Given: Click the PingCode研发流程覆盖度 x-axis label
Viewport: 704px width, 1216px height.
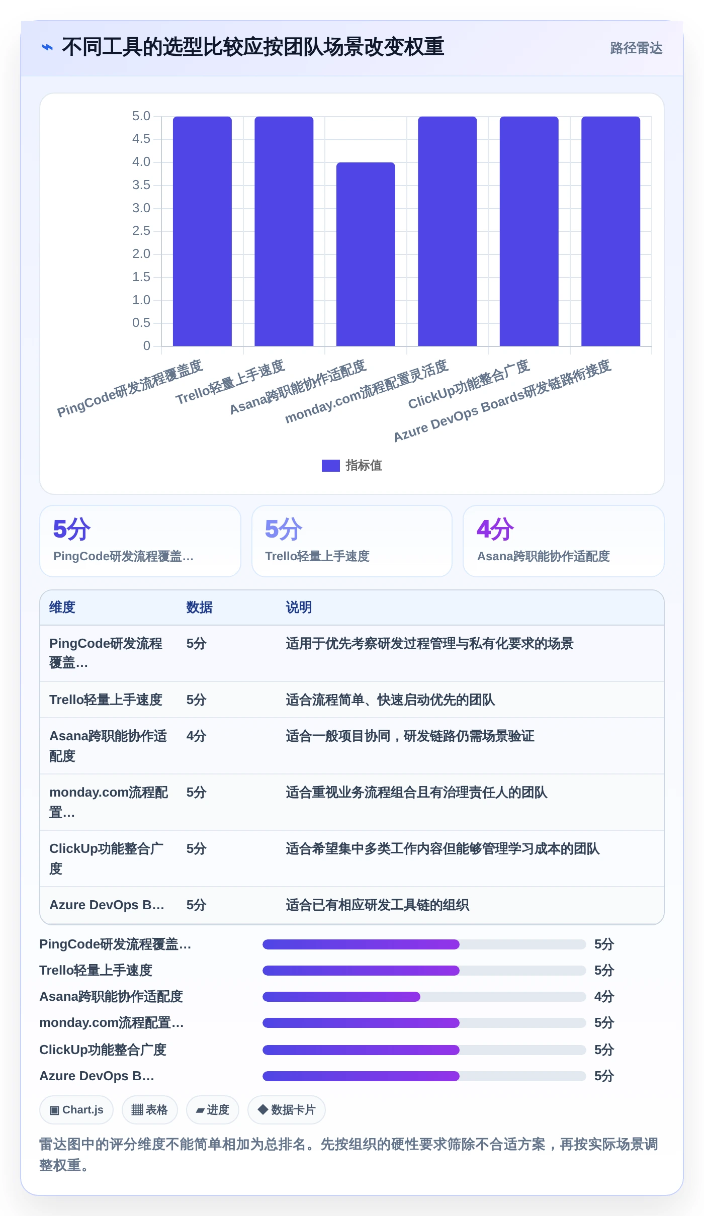Looking at the screenshot, I should [x=130, y=388].
